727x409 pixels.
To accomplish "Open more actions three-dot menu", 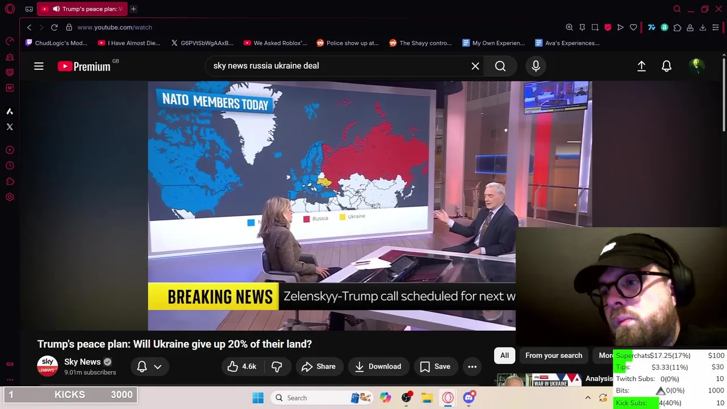I will click(472, 366).
